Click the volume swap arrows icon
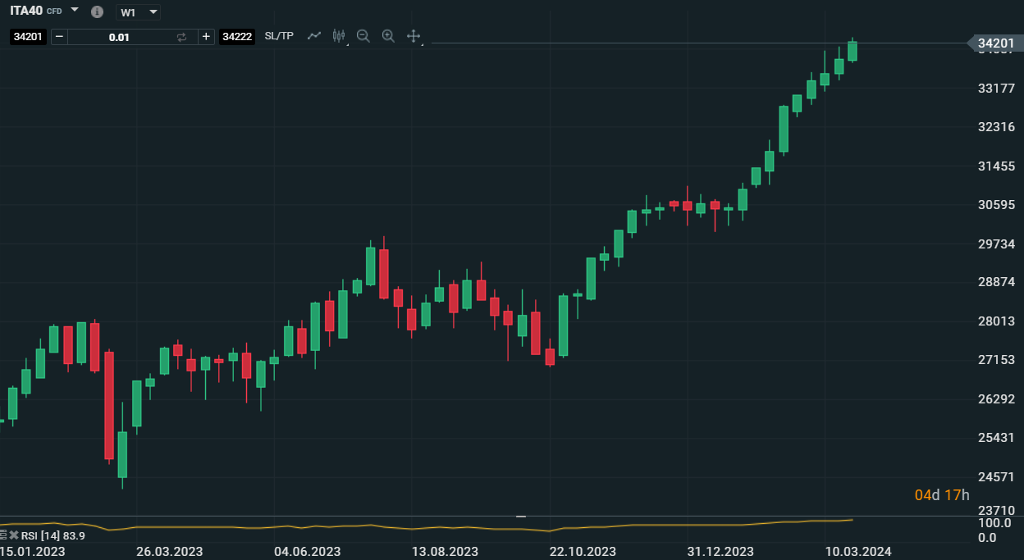Screen dimensions: 1024x560 pos(182,37)
